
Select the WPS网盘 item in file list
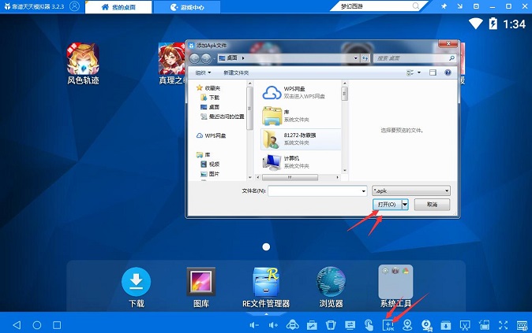point(301,92)
